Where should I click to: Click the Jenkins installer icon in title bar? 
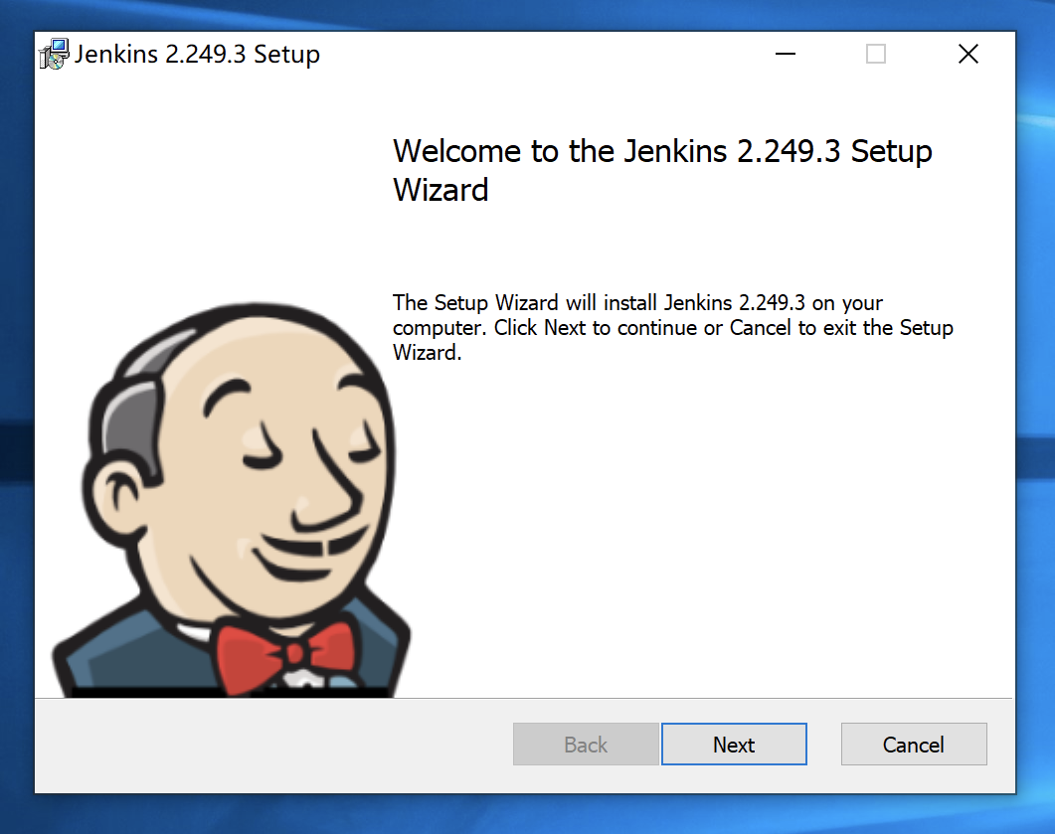(x=54, y=54)
